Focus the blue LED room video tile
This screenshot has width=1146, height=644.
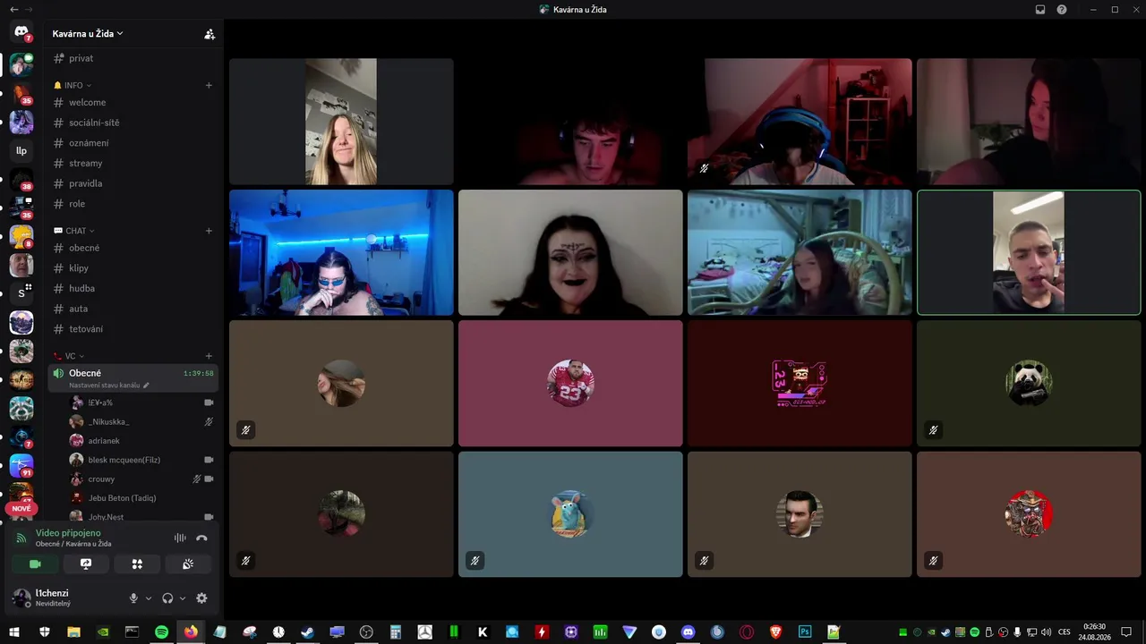coord(341,252)
